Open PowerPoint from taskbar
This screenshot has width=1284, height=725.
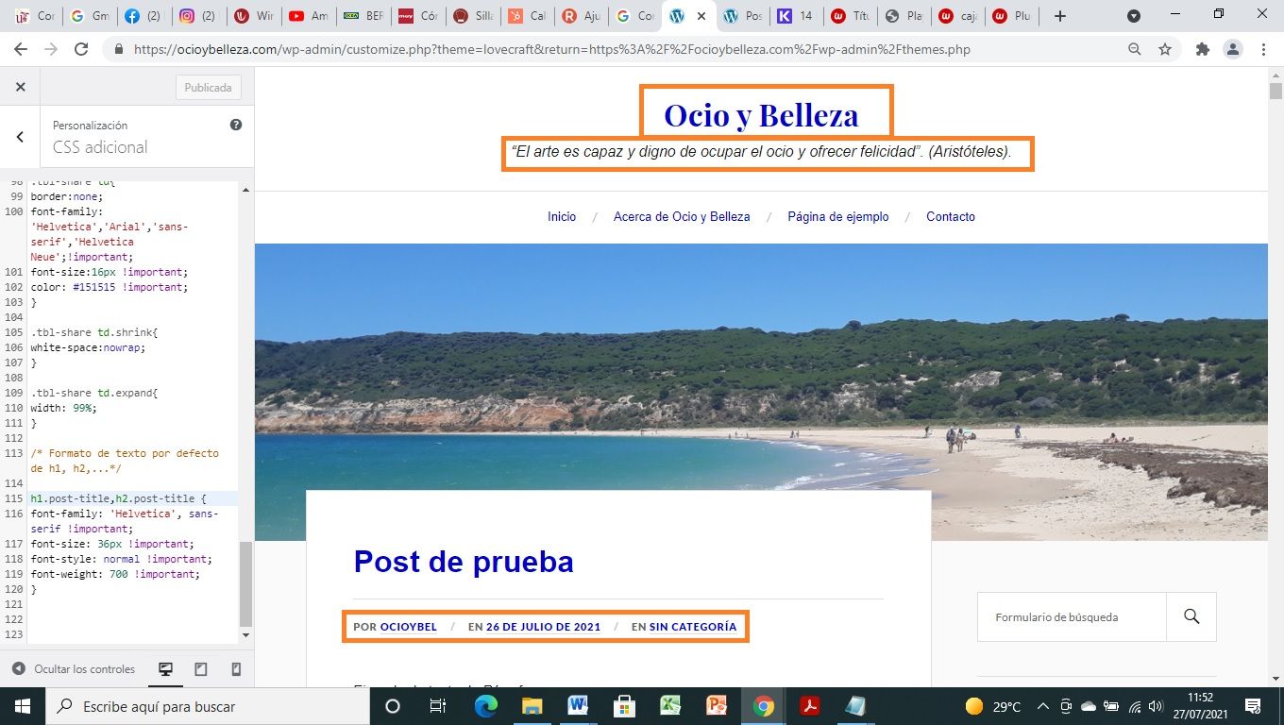[717, 706]
